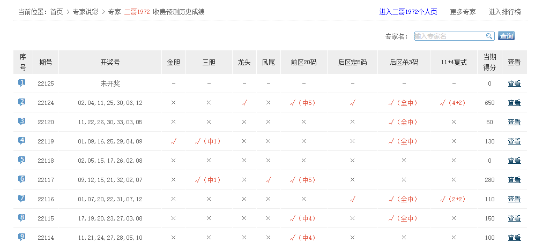Viewport: 535px width, 243px height.
Task: Click the 二哥1972 expert name in breadcrumb
Action: click(137, 12)
